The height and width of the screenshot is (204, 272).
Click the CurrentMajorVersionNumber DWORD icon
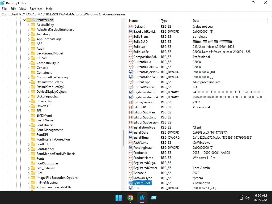pos(131,72)
